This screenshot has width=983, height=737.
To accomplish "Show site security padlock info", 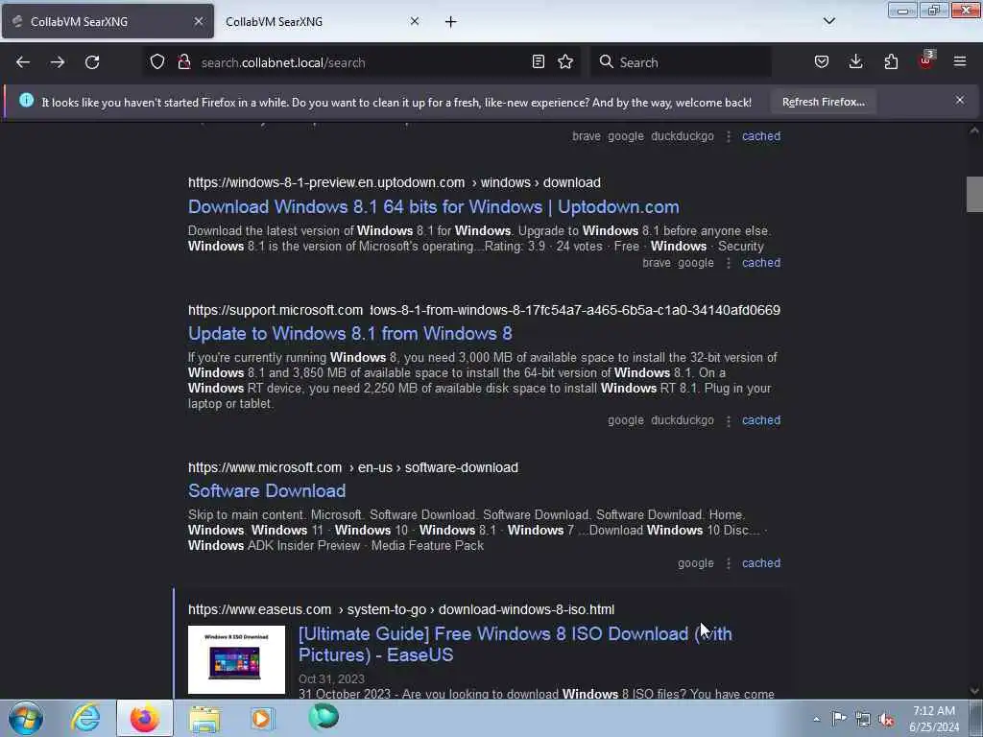I will [x=183, y=62].
